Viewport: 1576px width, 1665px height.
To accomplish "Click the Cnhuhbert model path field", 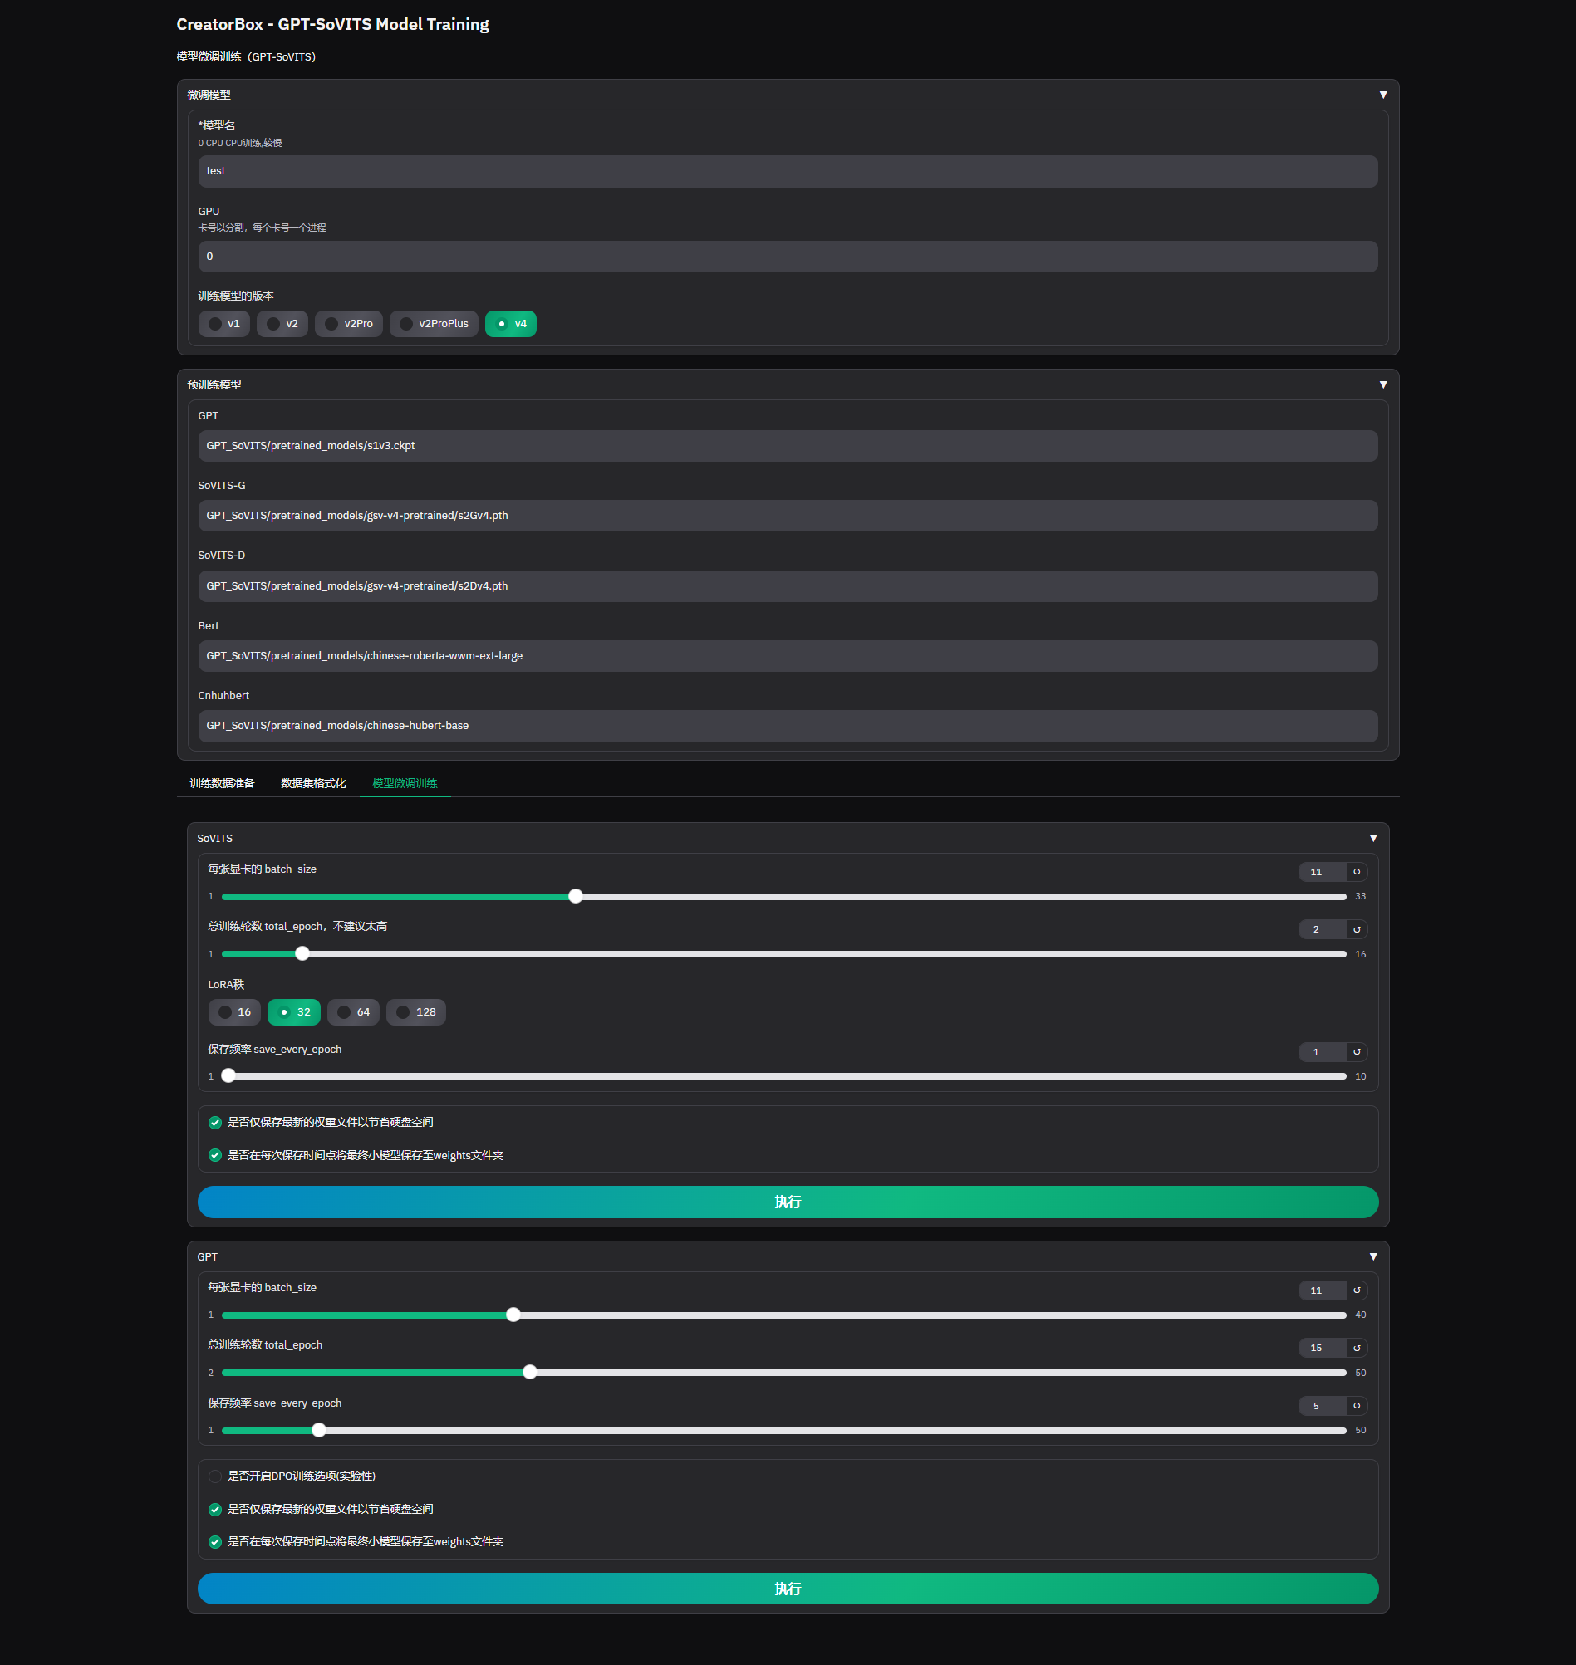I will coord(788,725).
